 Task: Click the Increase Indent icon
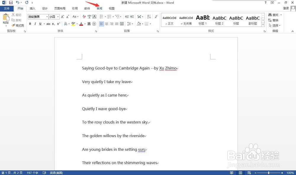(x=132, y=17)
